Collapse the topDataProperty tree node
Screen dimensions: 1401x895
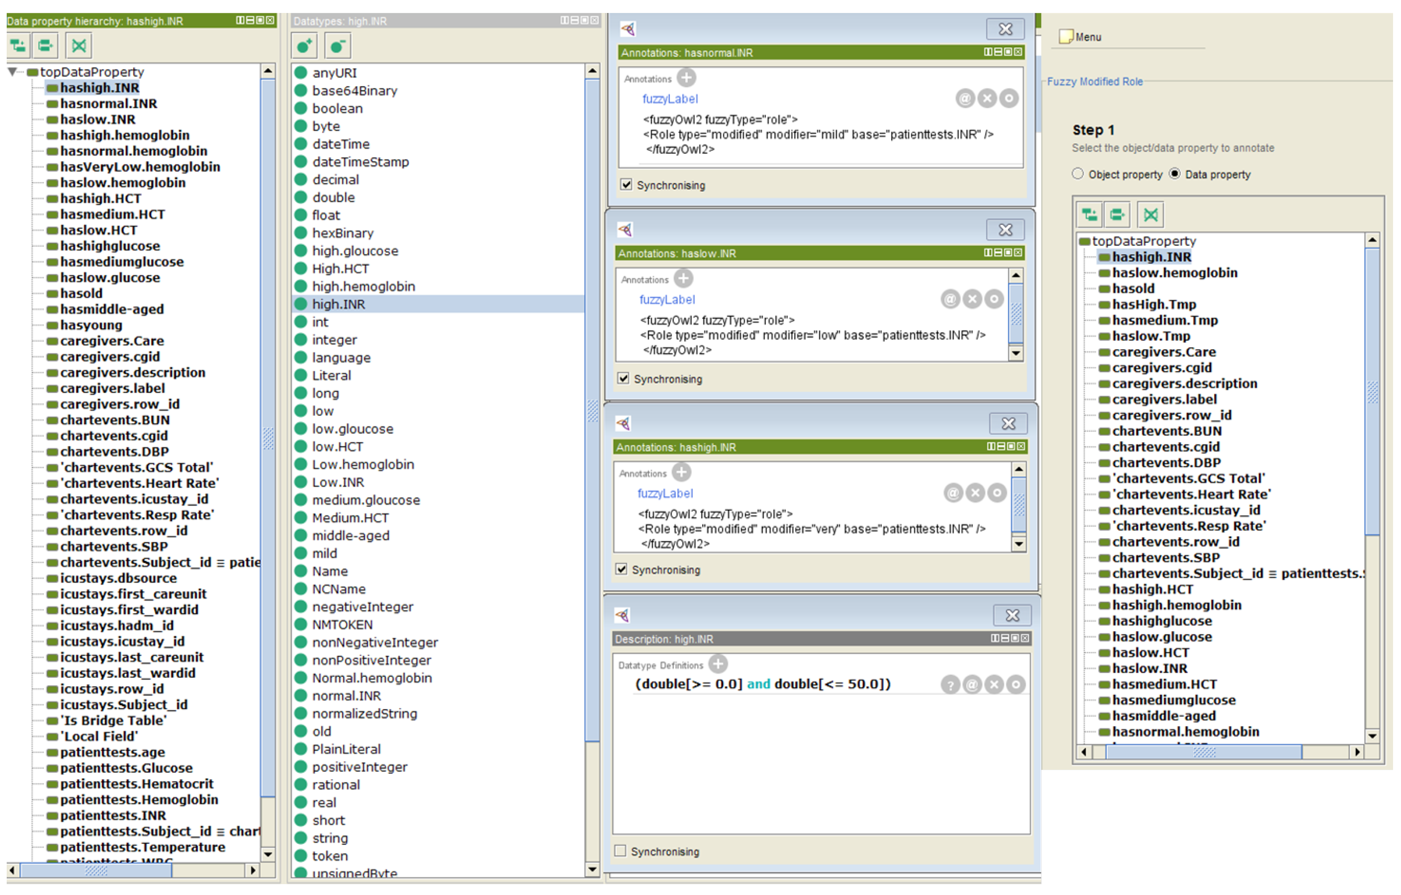[12, 72]
